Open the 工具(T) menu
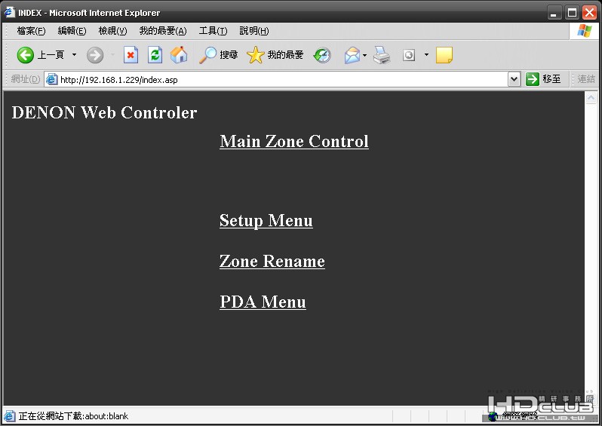The image size is (602, 426). [213, 31]
